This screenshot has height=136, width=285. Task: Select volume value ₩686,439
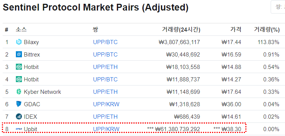point(187,117)
